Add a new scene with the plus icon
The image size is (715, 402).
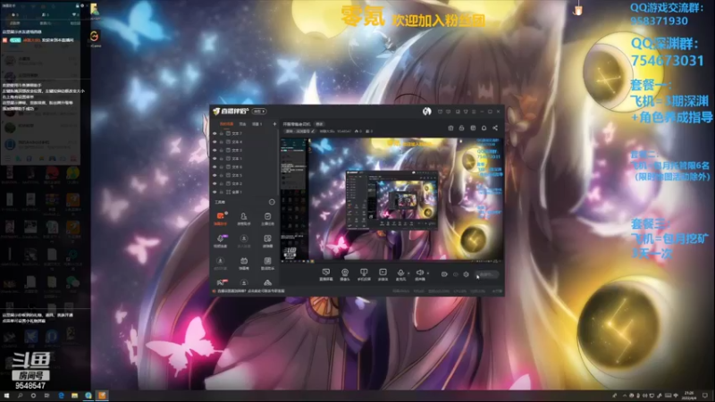pos(274,124)
